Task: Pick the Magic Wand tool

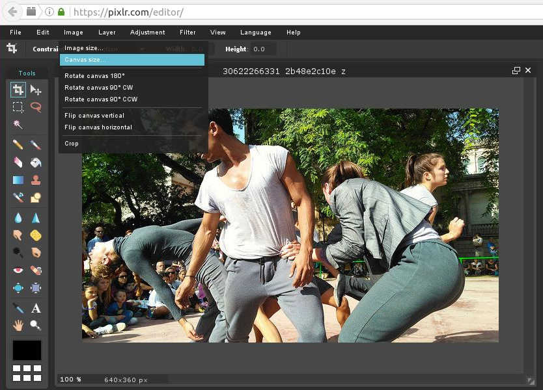Action: pyautogui.click(x=18, y=124)
